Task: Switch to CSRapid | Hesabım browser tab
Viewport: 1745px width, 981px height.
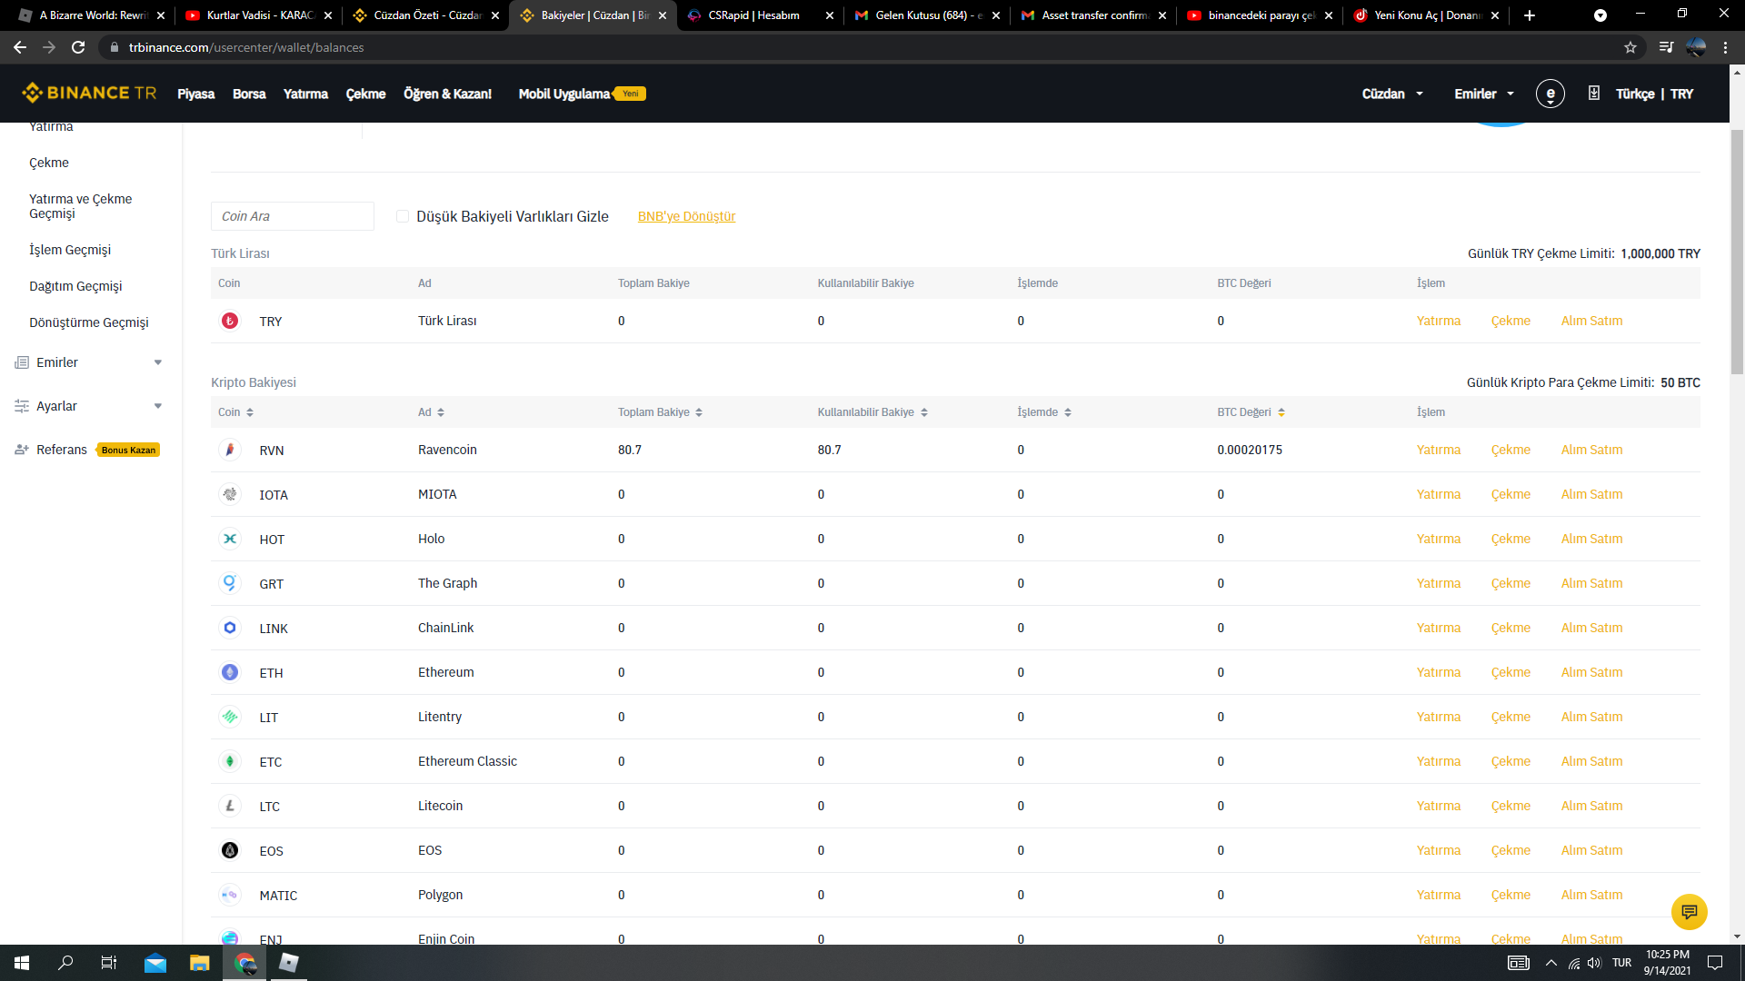Action: coord(760,15)
